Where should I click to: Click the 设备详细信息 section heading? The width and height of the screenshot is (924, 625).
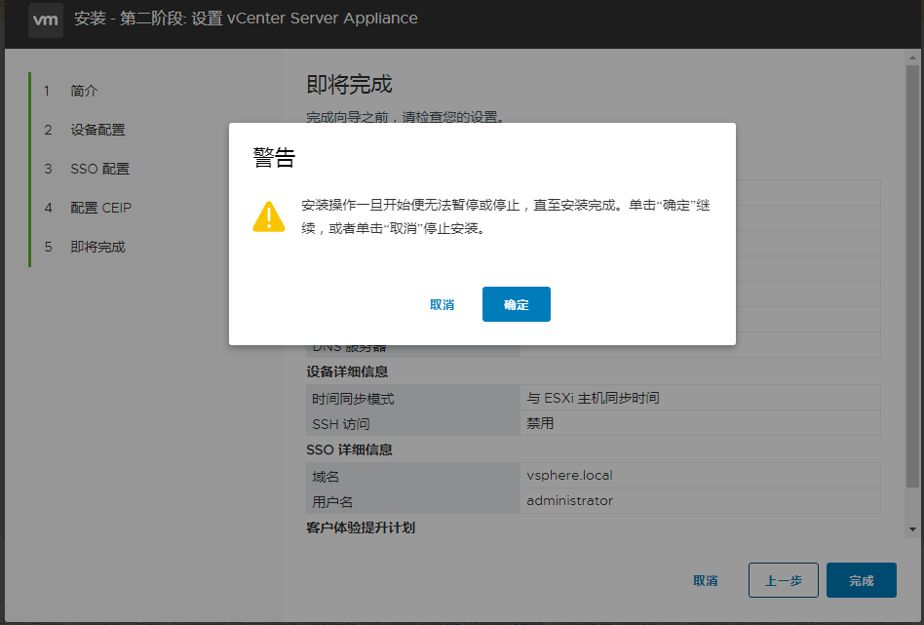(x=347, y=371)
